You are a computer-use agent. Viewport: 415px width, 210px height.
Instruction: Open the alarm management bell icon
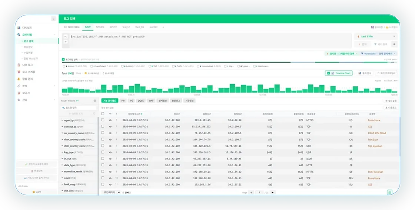(19, 79)
